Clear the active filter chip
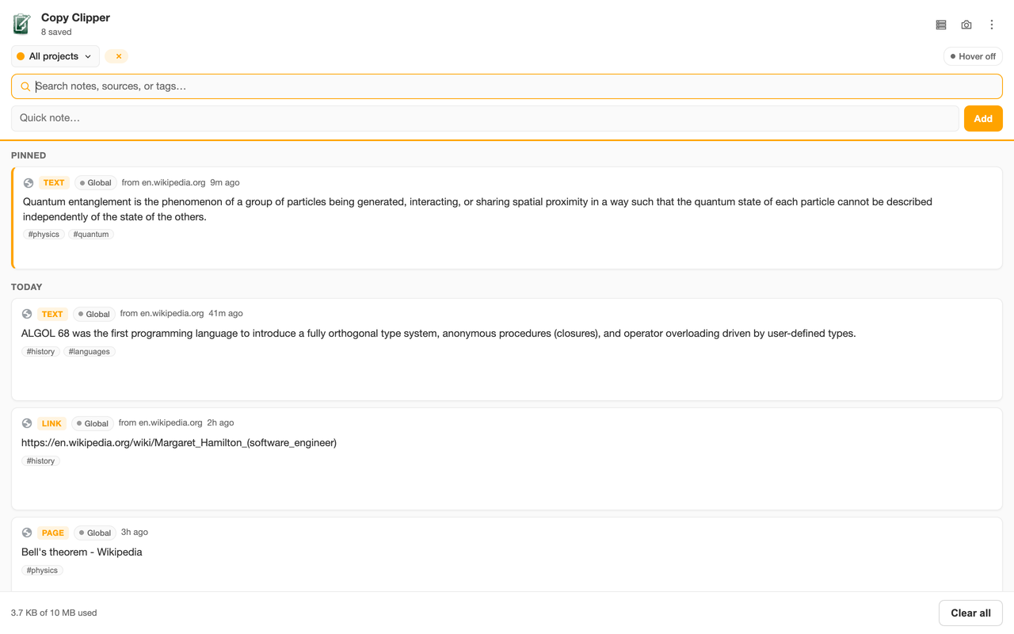 point(117,56)
